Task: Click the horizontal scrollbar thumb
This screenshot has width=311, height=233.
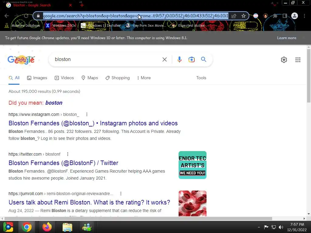Action: 138,218
